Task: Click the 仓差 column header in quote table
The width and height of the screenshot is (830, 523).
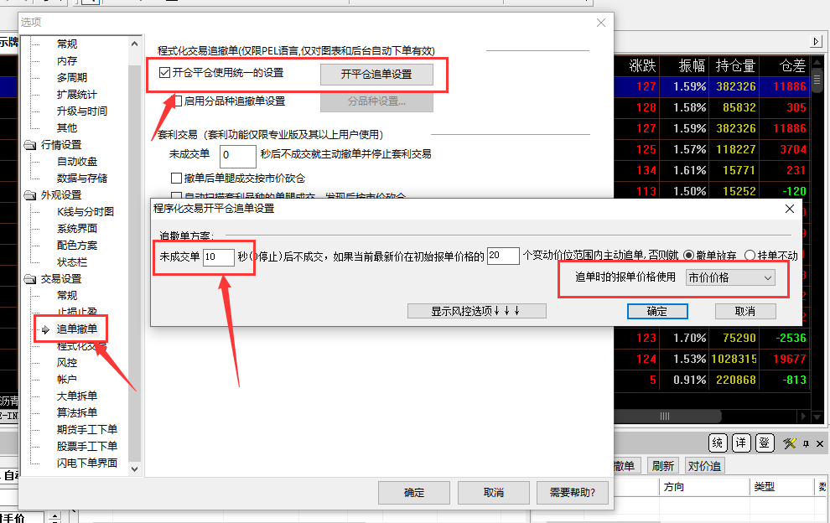Action: pyautogui.click(x=792, y=65)
